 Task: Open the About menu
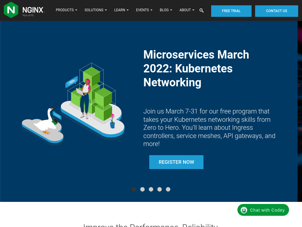coord(187,10)
